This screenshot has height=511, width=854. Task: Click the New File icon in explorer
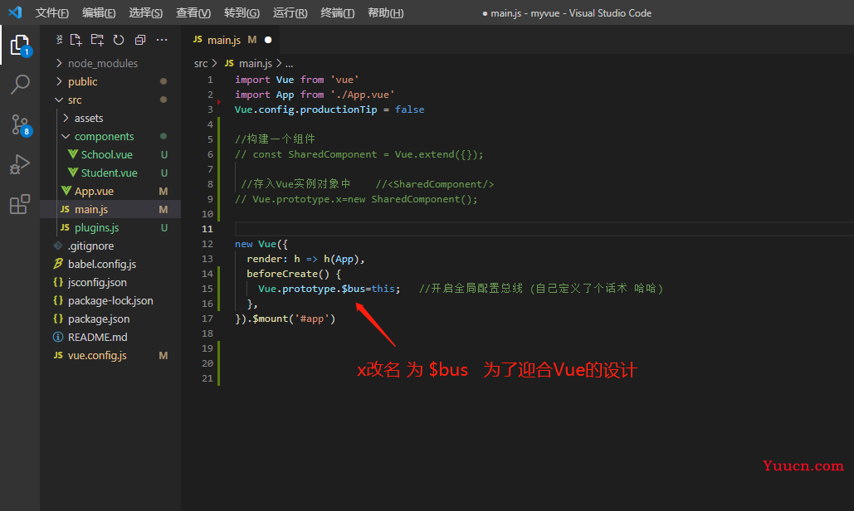(x=76, y=40)
